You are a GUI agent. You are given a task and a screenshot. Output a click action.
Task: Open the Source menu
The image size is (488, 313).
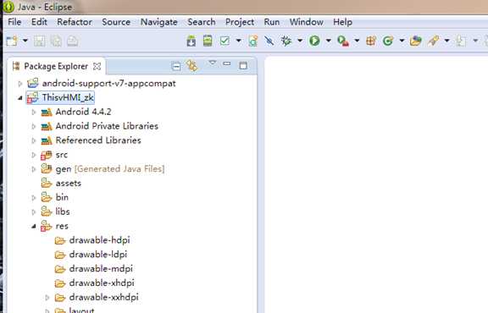coord(116,22)
